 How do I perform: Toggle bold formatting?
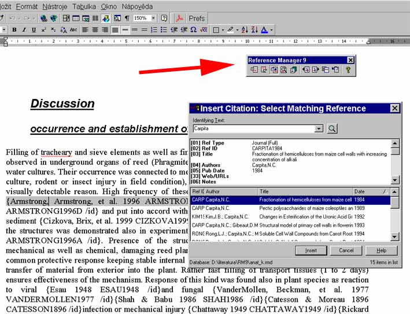pos(14,30)
